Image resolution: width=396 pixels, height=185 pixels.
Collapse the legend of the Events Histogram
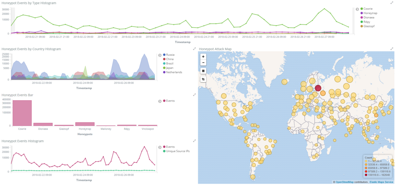(160, 147)
